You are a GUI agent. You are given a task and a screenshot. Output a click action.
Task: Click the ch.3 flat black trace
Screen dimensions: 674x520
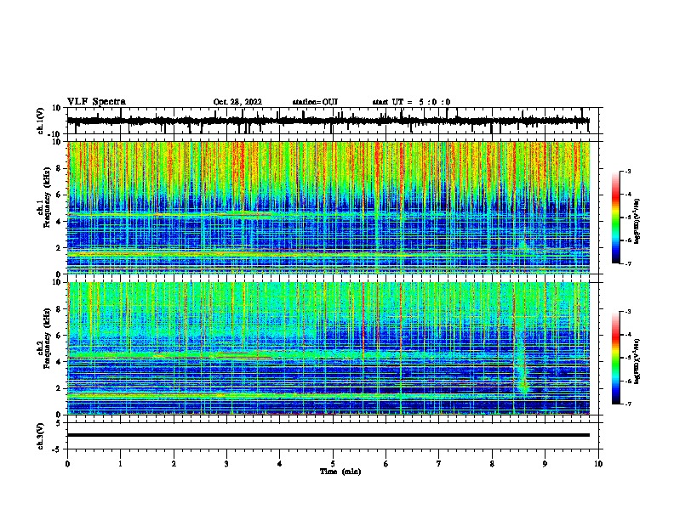pos(328,435)
